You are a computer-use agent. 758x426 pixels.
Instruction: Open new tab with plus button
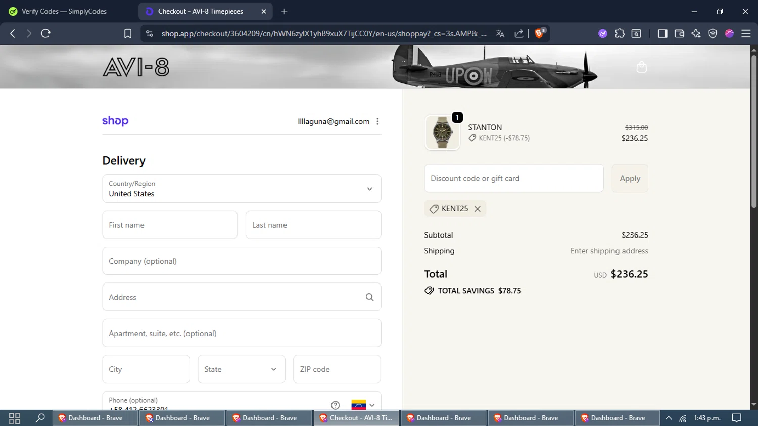285,11
